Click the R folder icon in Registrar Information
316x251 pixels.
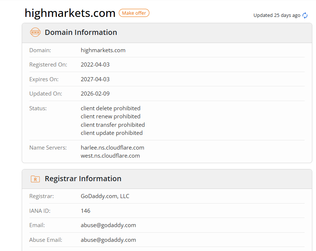[x=35, y=179]
